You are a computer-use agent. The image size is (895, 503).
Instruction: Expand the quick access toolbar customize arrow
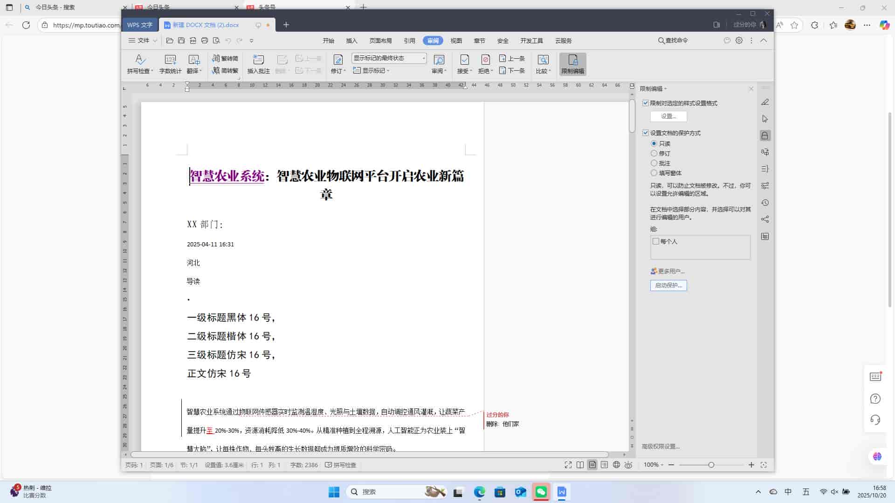click(x=251, y=41)
